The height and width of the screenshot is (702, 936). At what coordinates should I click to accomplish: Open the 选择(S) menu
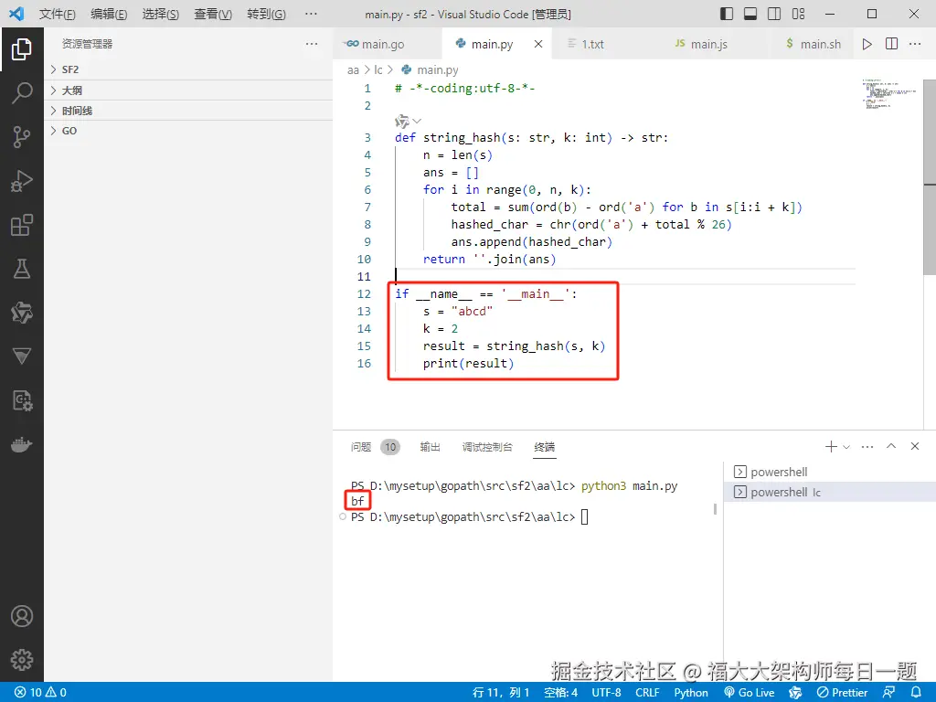[161, 14]
